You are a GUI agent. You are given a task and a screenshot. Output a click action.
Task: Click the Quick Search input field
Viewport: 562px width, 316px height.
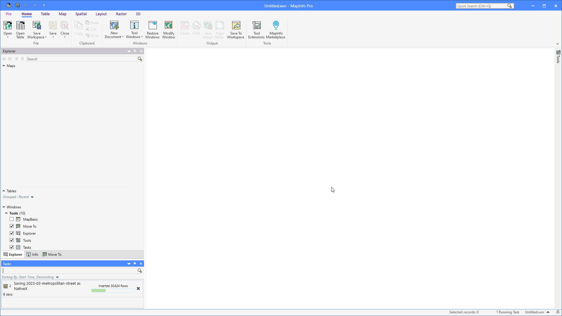[482, 6]
